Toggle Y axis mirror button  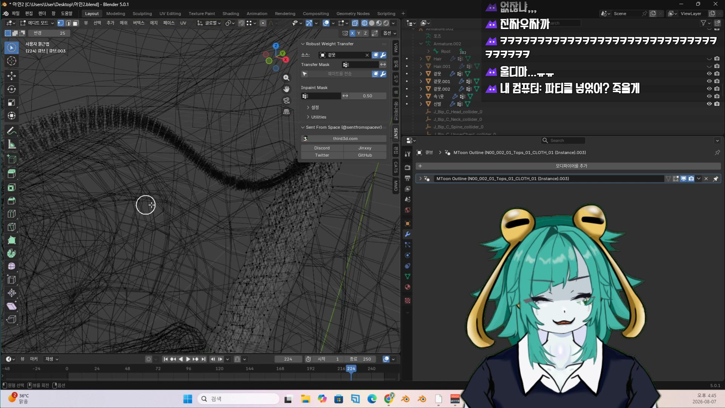pos(359,33)
